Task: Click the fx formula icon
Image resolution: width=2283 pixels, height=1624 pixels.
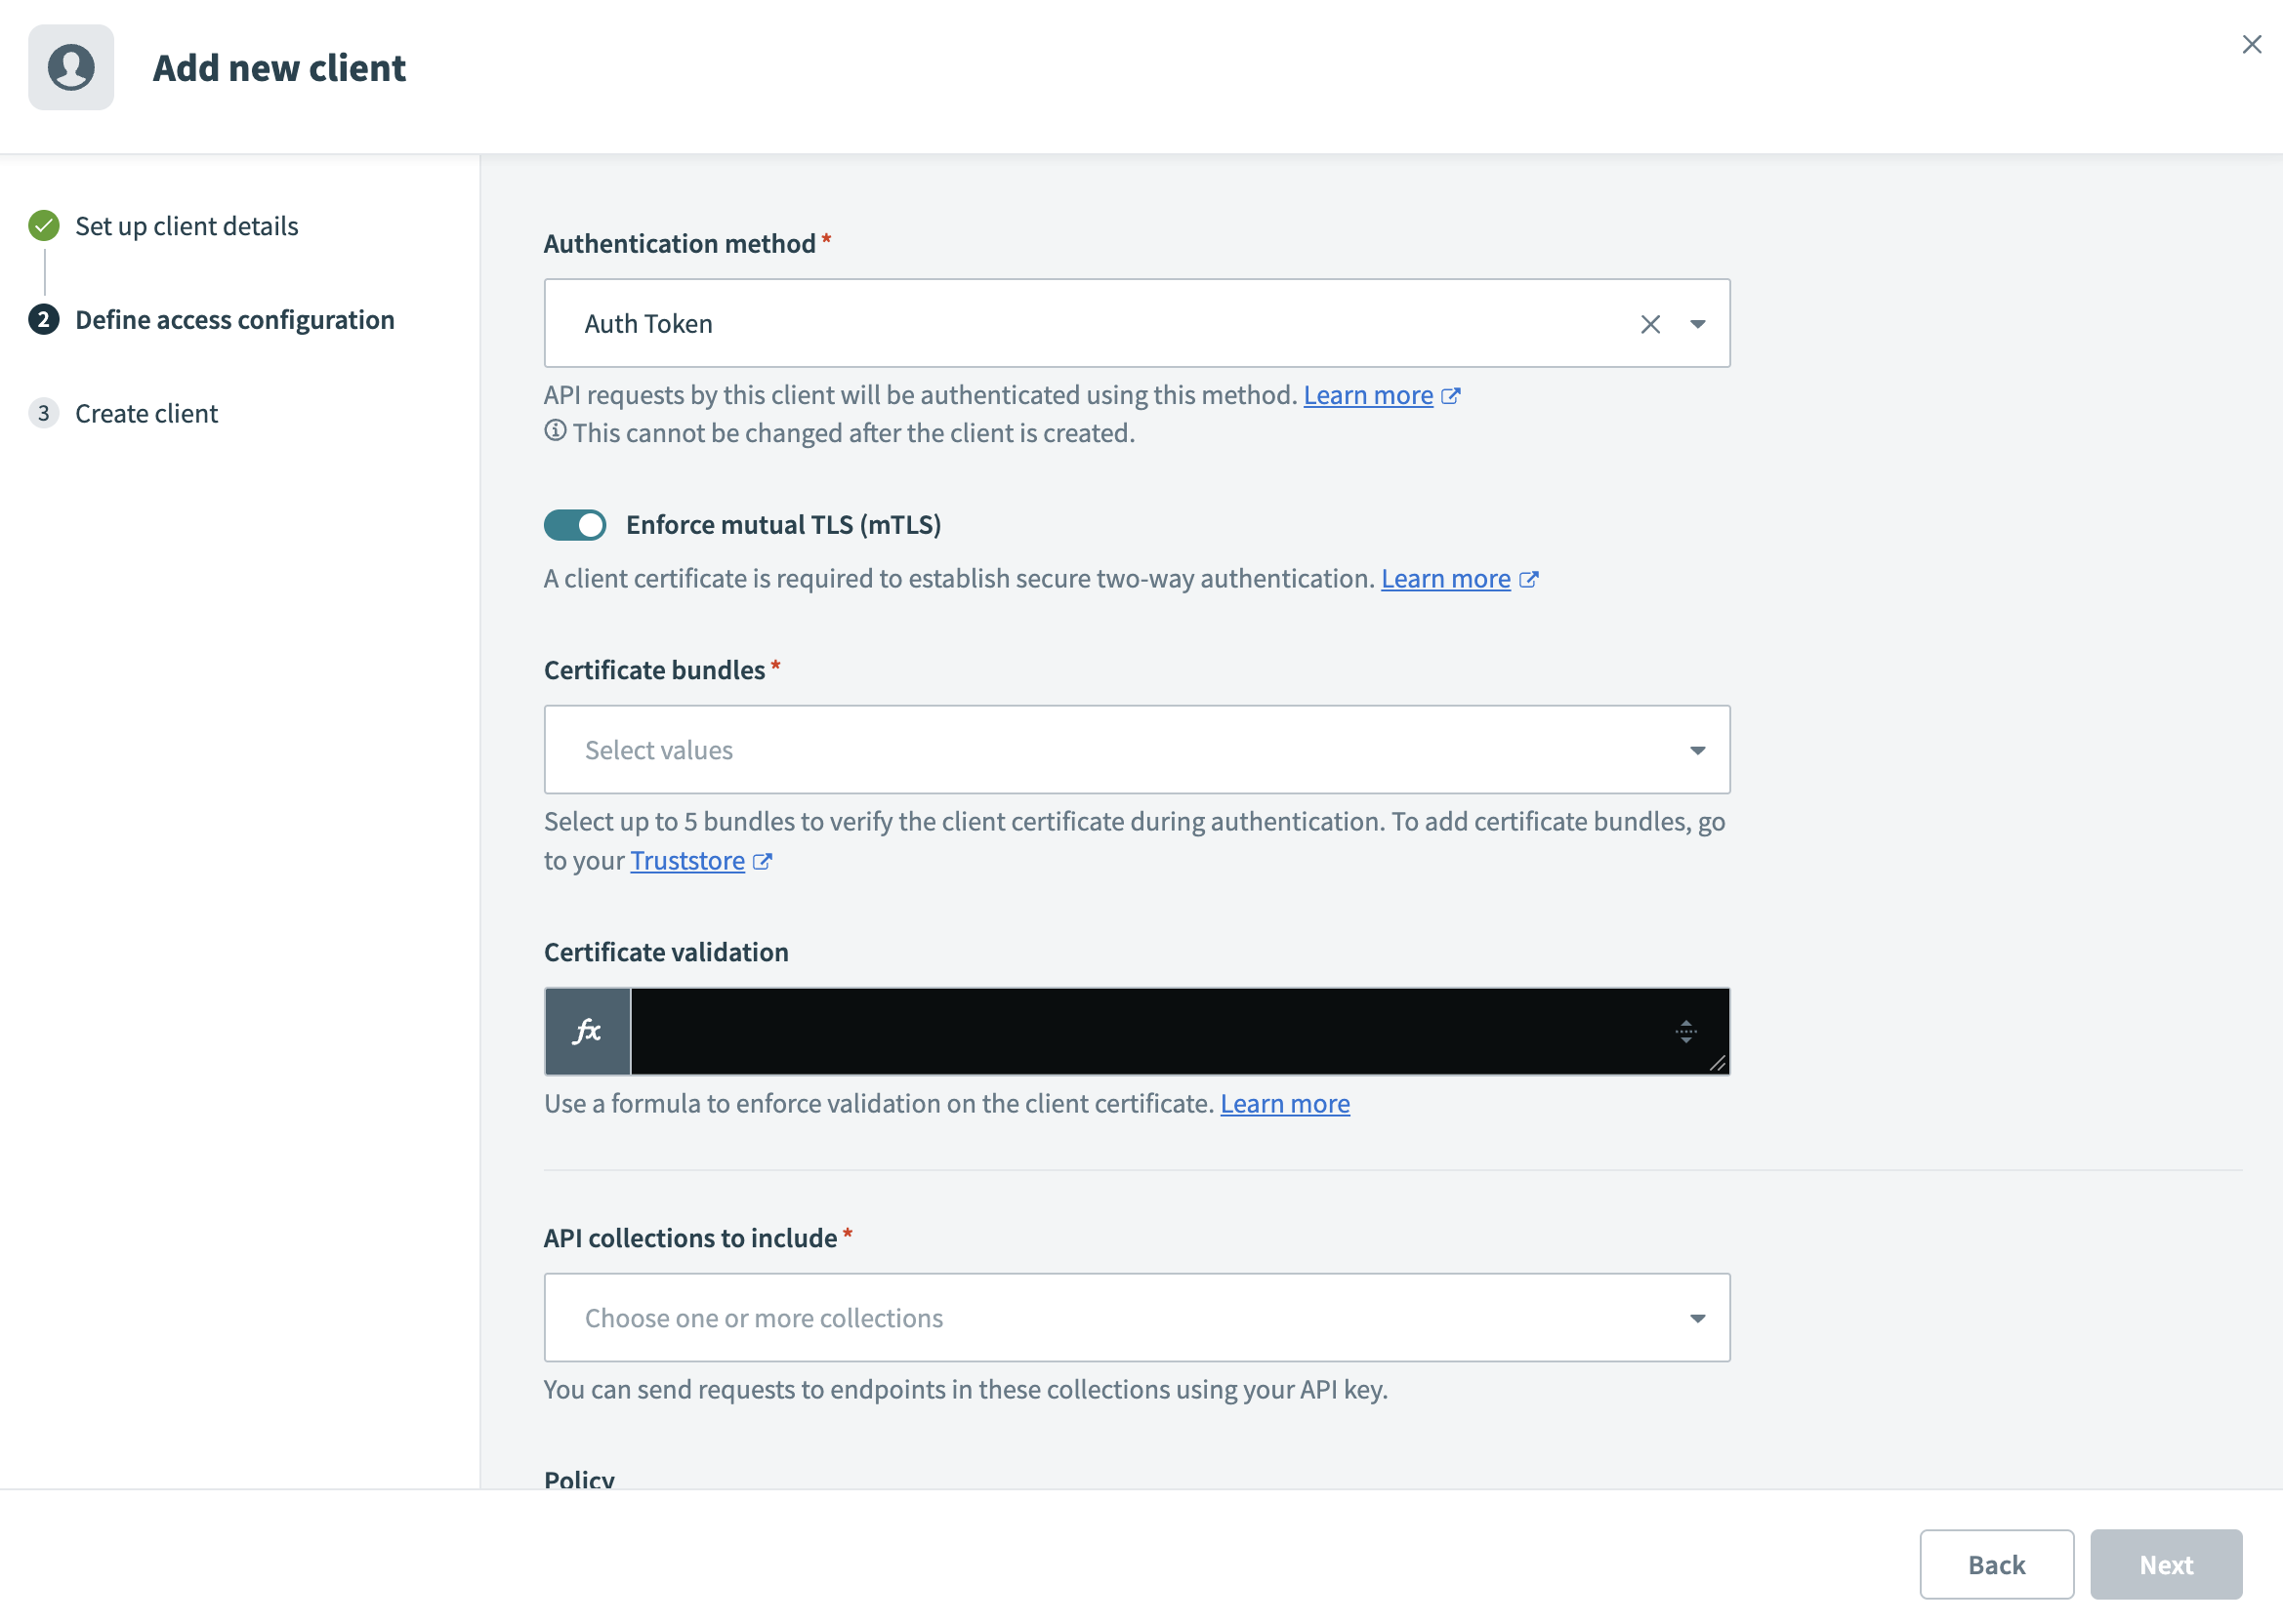Action: pyautogui.click(x=587, y=1031)
